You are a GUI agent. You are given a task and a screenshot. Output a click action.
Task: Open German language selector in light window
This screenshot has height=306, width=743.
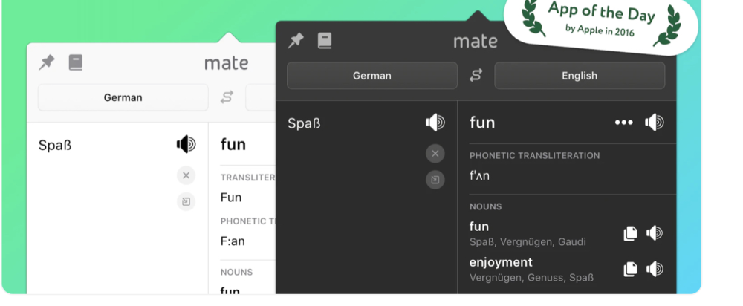(x=123, y=97)
